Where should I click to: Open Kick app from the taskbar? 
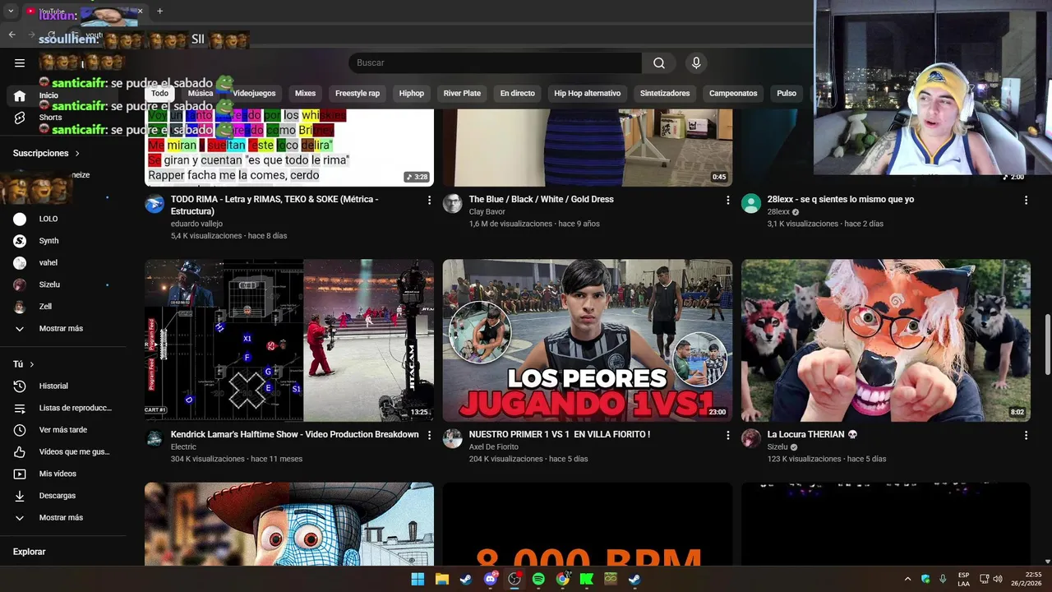click(587, 579)
